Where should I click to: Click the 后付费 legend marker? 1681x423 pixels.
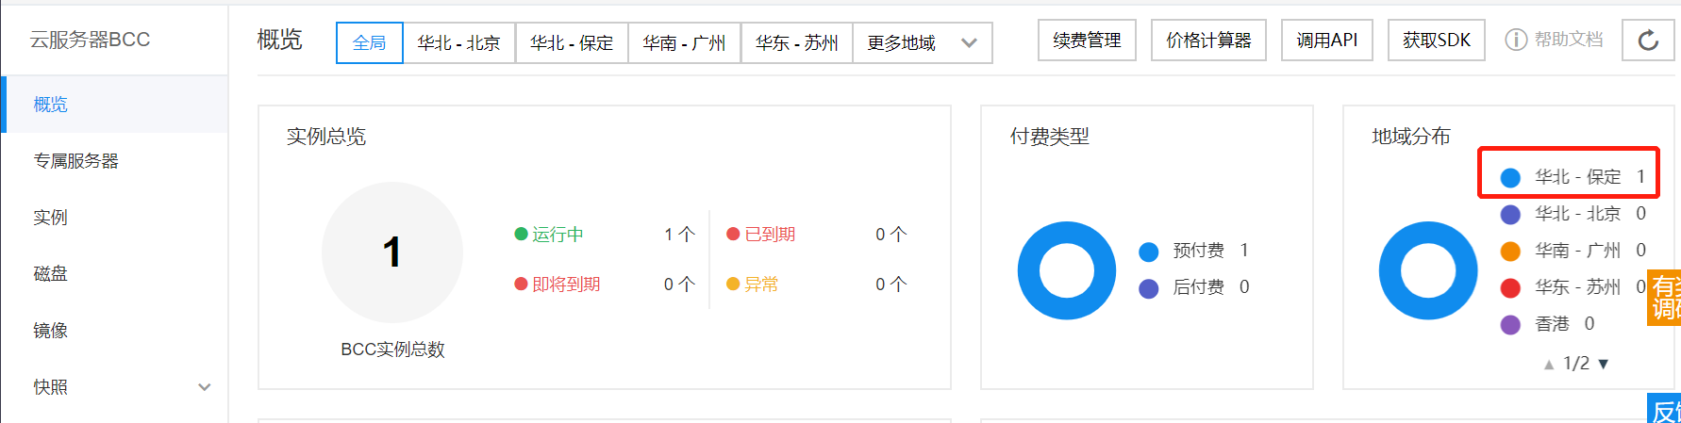click(x=1148, y=288)
